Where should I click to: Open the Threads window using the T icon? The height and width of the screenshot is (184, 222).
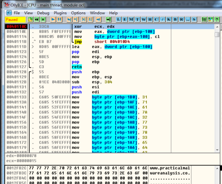click(x=137, y=19)
